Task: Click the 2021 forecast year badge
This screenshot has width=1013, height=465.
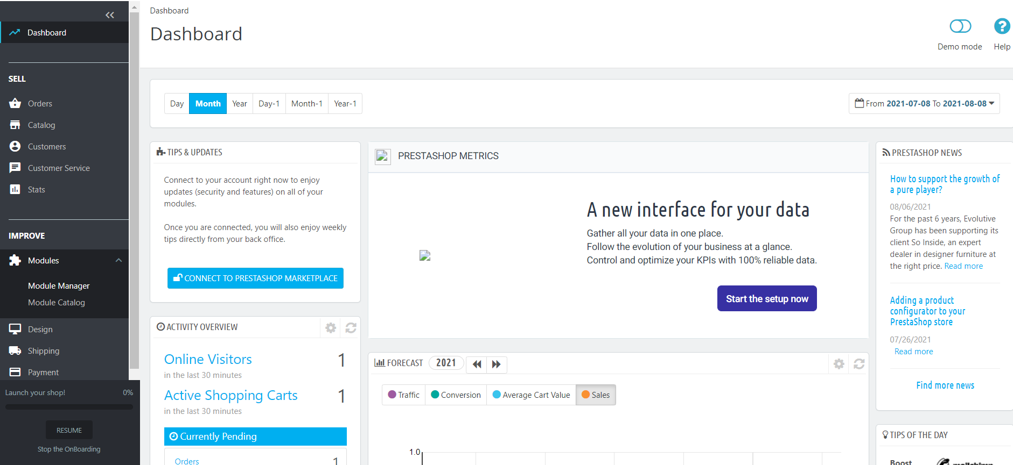Action: [x=446, y=363]
